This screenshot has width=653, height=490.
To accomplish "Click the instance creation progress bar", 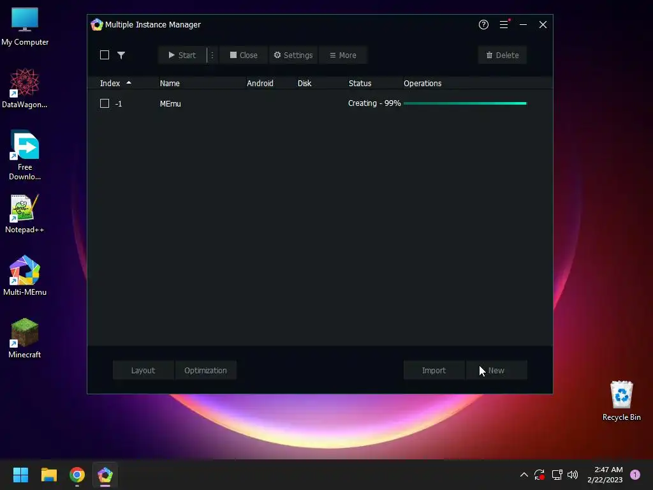I will (465, 103).
